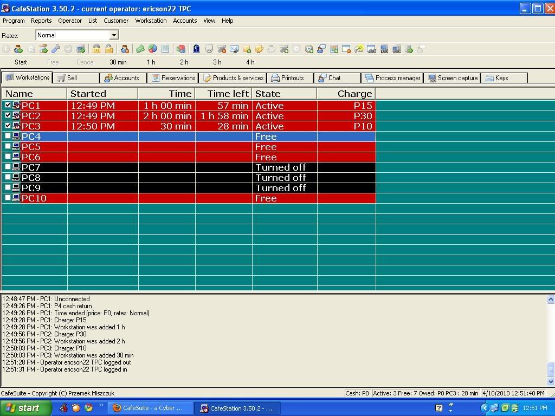The image size is (555, 416).
Task: Click the shopping cart with red minus icon
Action: click(222, 49)
